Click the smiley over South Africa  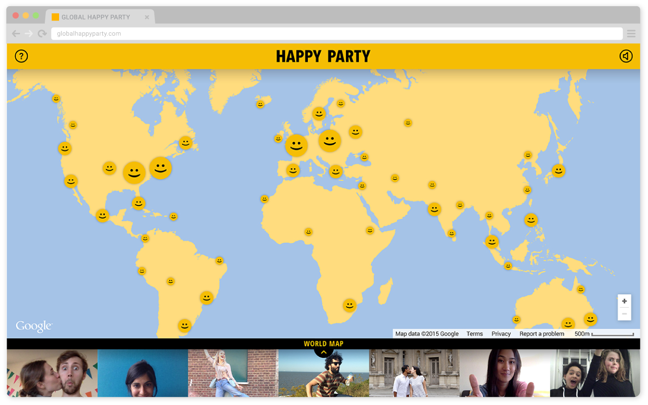coord(350,305)
